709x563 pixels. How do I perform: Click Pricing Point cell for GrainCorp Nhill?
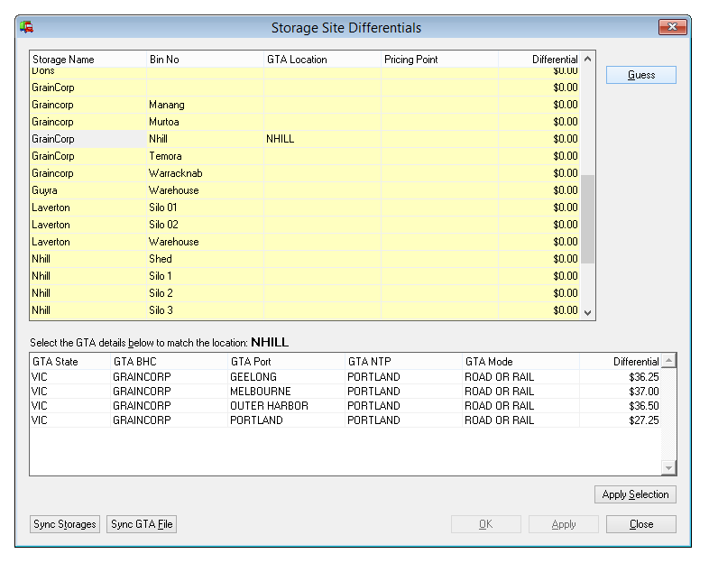[x=438, y=139]
